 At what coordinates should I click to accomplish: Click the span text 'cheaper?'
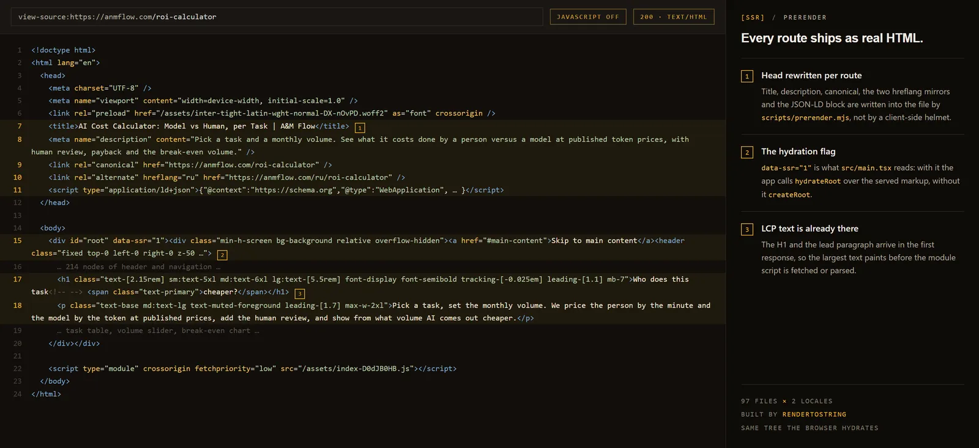tap(220, 292)
